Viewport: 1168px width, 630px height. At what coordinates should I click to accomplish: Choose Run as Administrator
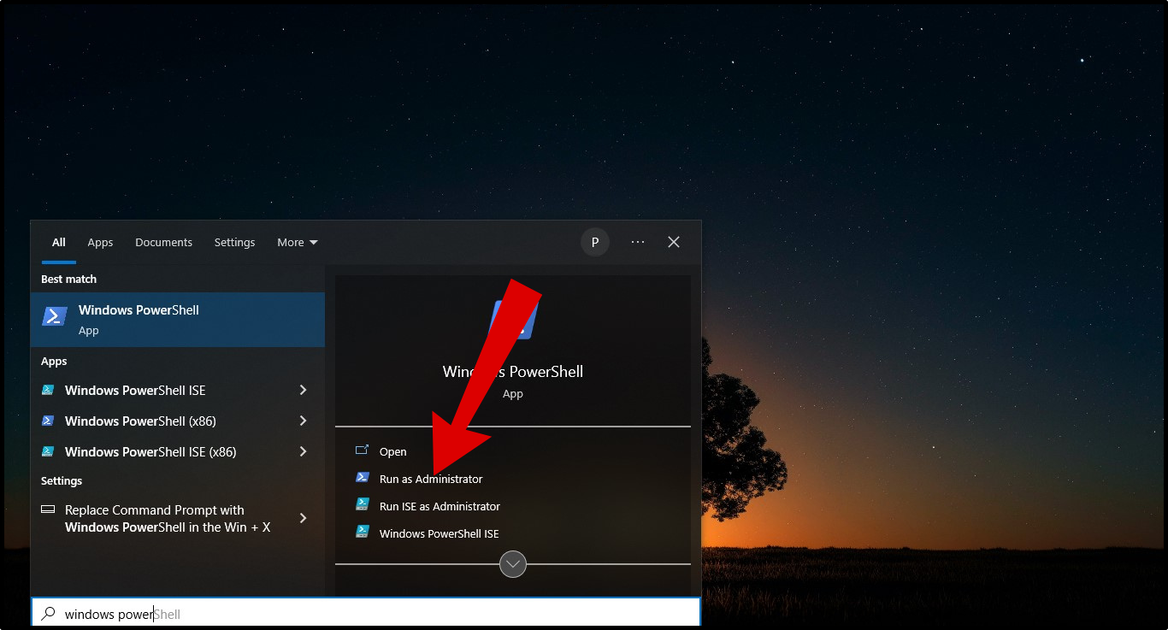431,479
